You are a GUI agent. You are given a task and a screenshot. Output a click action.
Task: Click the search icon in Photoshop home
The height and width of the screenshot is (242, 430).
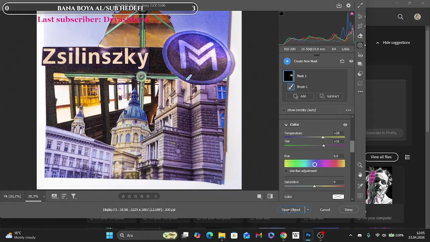[x=400, y=17]
